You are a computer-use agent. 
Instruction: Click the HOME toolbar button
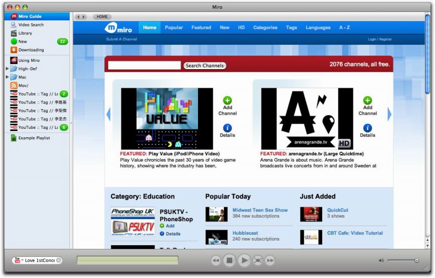(x=102, y=17)
